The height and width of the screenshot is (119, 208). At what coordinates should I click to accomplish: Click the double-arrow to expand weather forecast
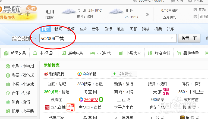click(x=147, y=14)
